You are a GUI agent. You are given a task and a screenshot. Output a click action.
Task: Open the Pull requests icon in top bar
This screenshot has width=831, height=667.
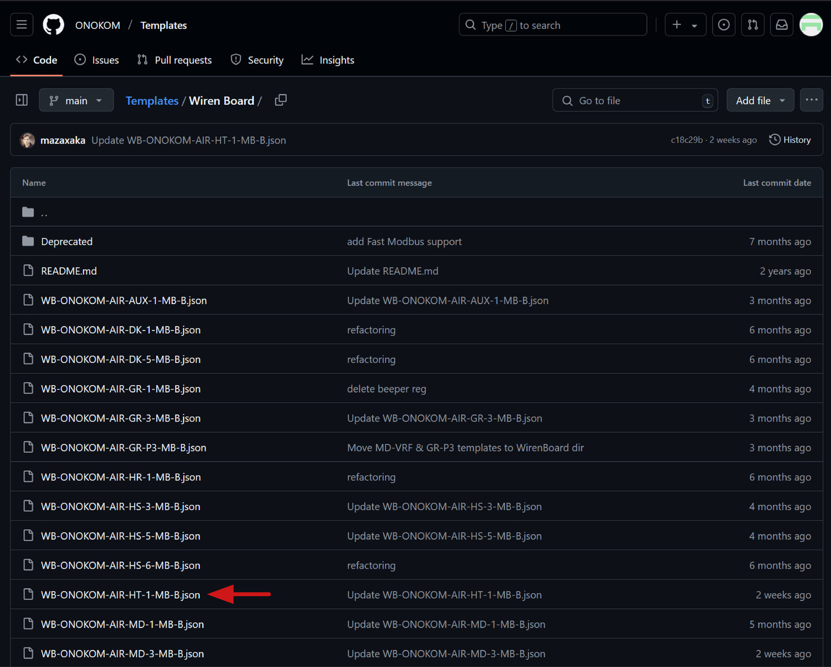[x=753, y=25]
